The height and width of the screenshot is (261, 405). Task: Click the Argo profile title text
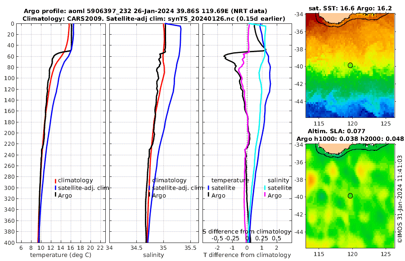(x=145, y=11)
